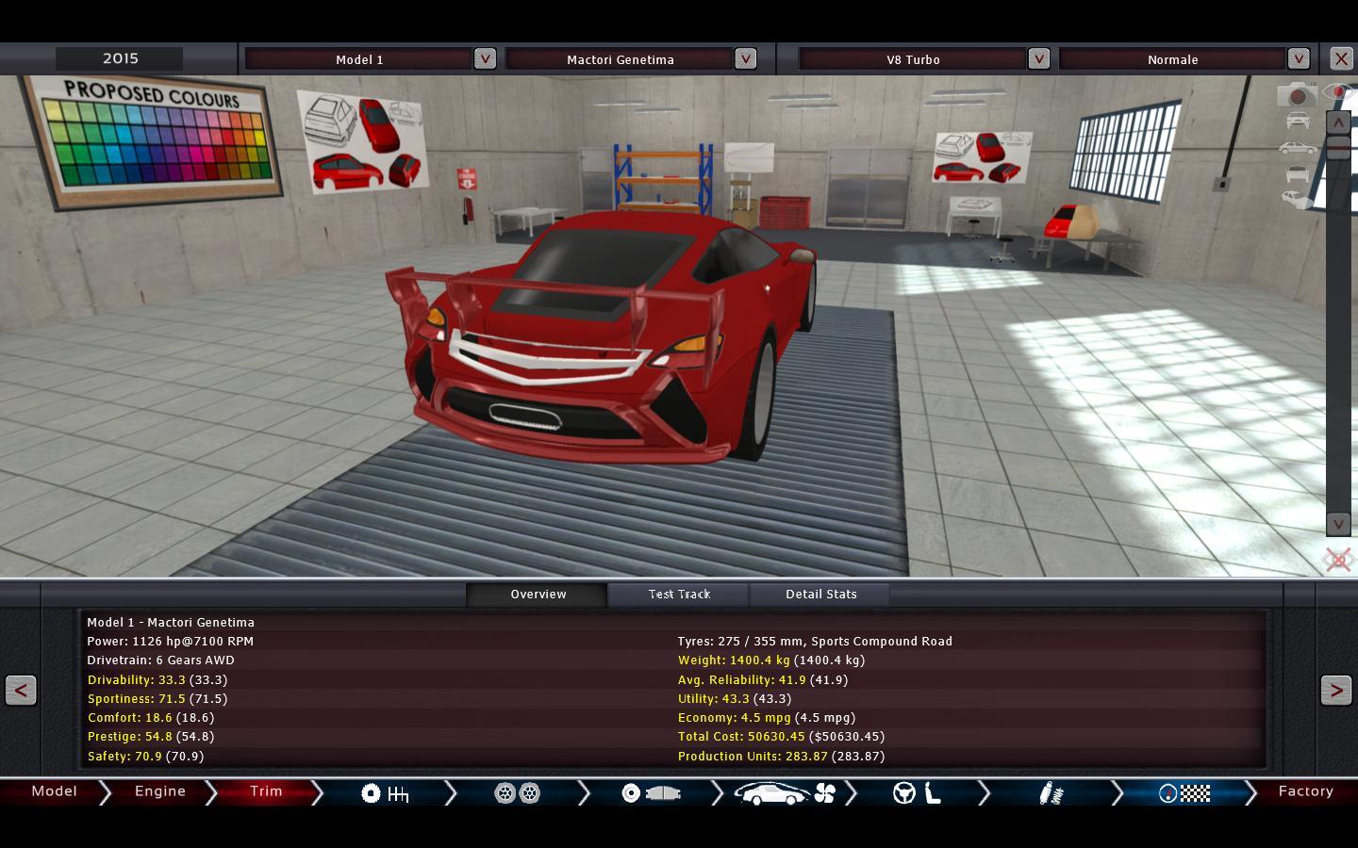Open the gearbox drivetrain step
The width and height of the screenshot is (1358, 848).
pos(385,793)
